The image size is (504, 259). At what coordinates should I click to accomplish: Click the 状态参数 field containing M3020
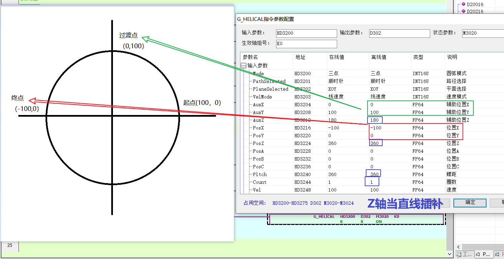click(x=483, y=33)
